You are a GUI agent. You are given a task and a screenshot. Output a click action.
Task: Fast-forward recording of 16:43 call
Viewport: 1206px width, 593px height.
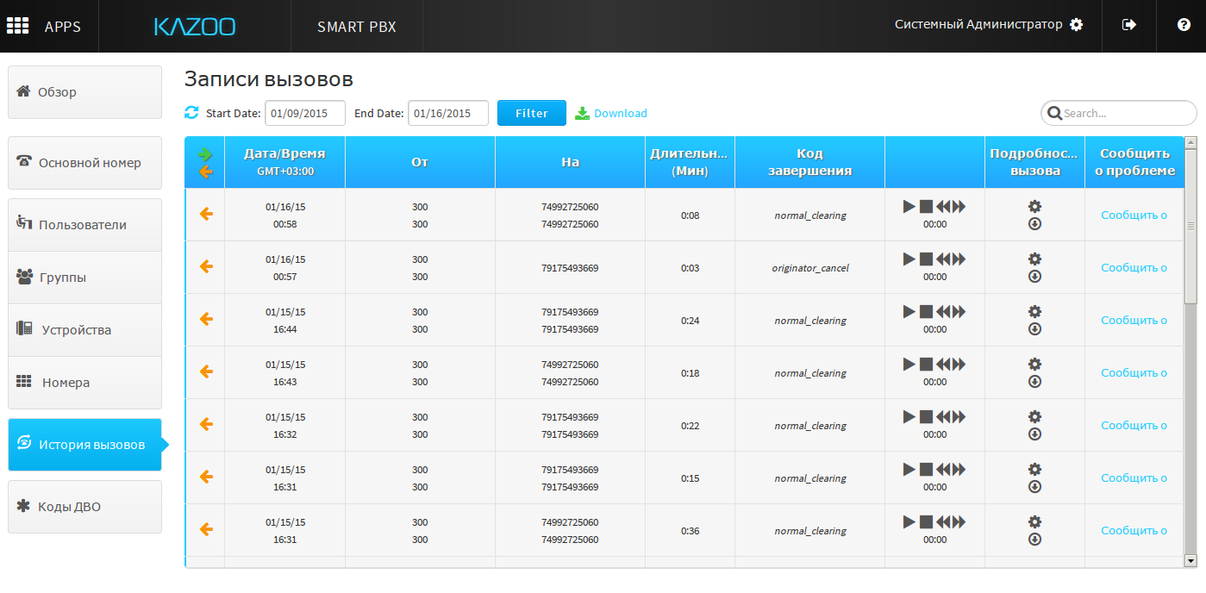tap(959, 365)
